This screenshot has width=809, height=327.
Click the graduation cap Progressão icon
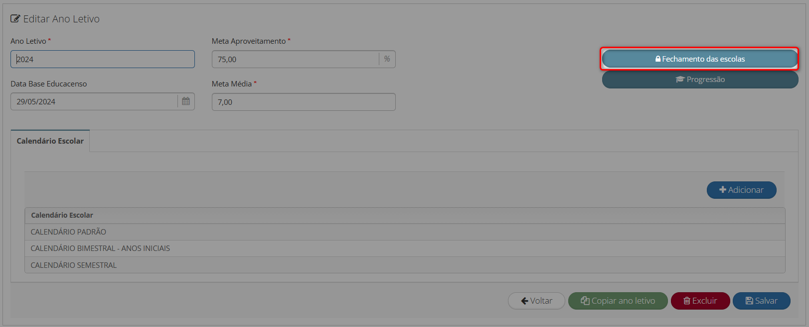(x=680, y=80)
